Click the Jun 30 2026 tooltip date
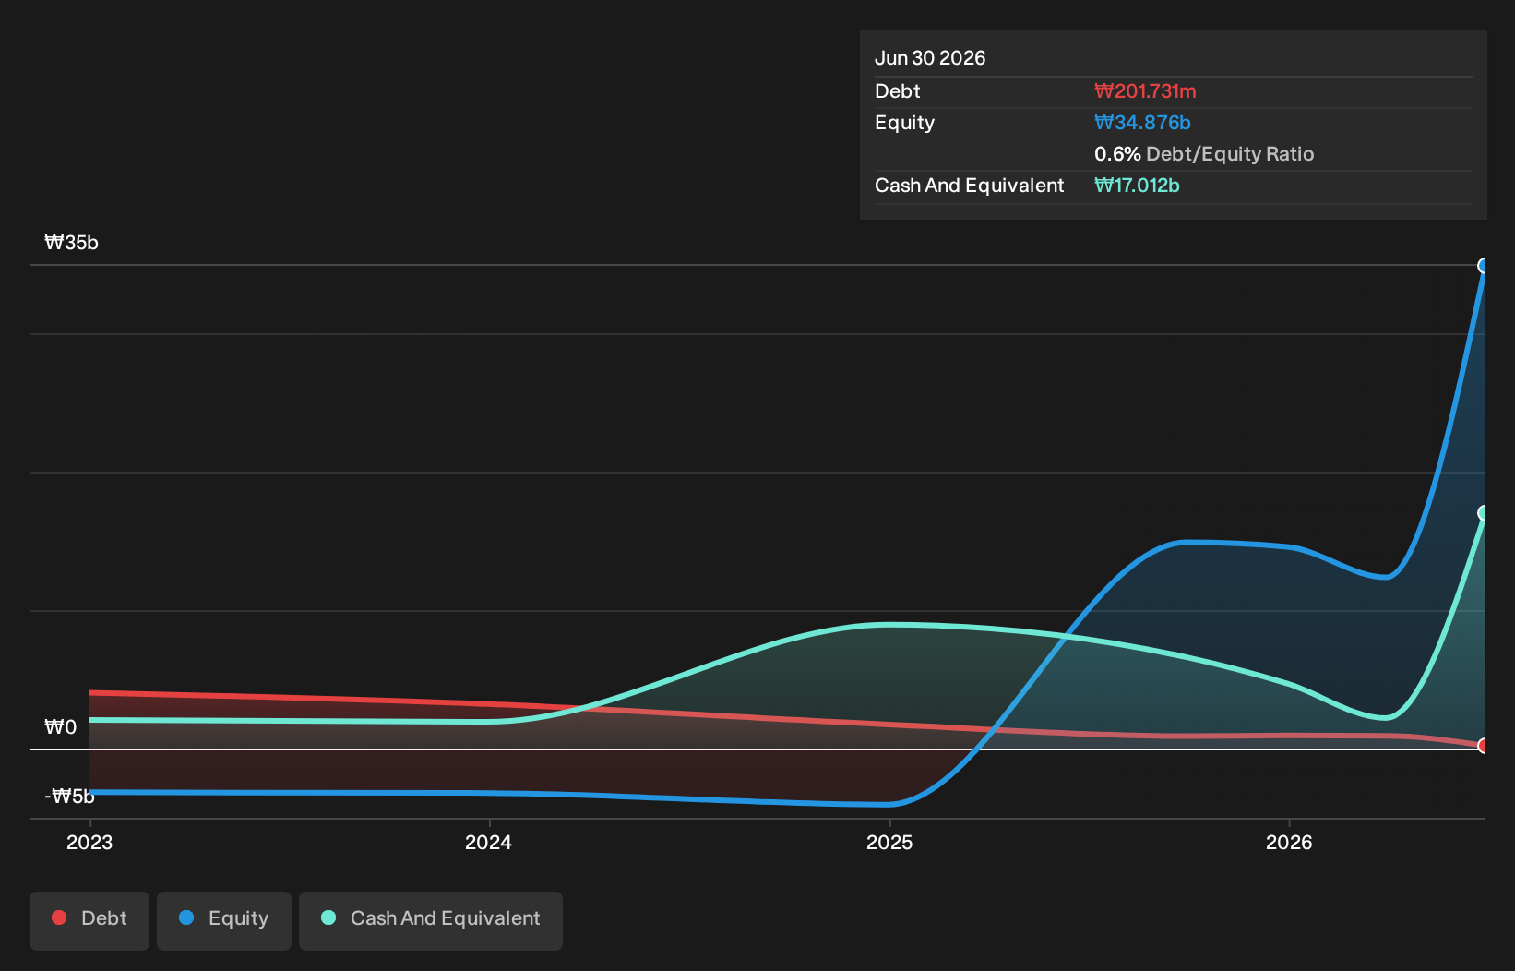 tap(930, 58)
